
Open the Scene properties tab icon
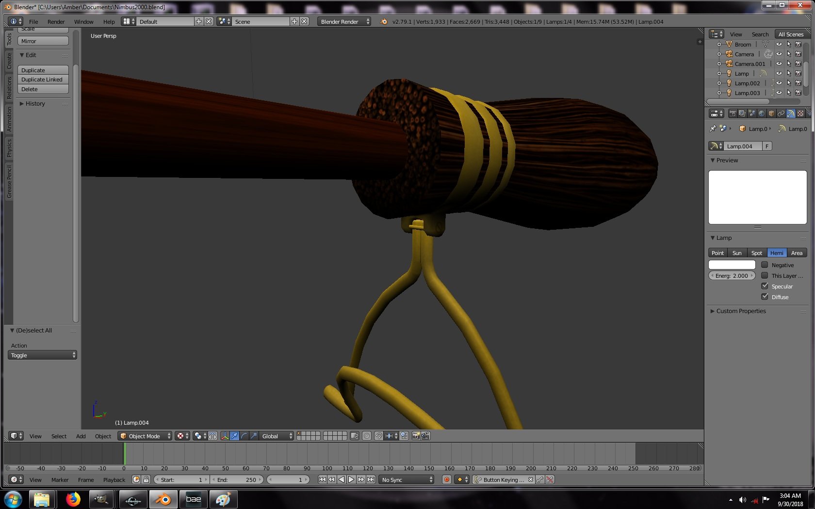pos(752,113)
